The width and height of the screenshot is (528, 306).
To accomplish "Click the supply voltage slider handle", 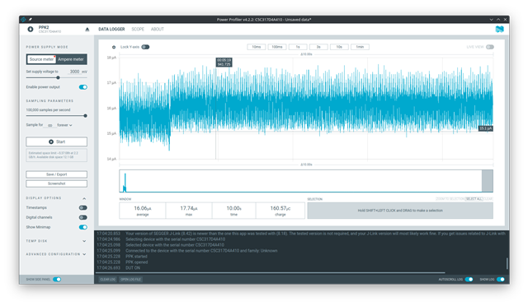I will click(x=58, y=77).
